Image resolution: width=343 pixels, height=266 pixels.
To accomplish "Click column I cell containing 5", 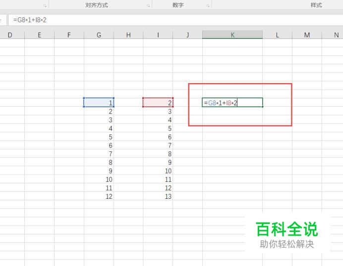I will click(x=158, y=129).
